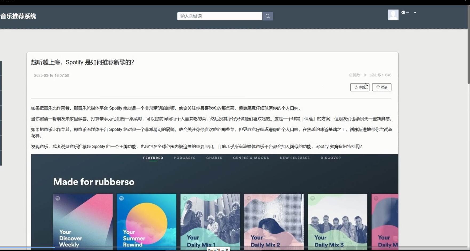Expand the caret arrow beside 张三
Screen dimensions: 470x251
click(415, 13)
